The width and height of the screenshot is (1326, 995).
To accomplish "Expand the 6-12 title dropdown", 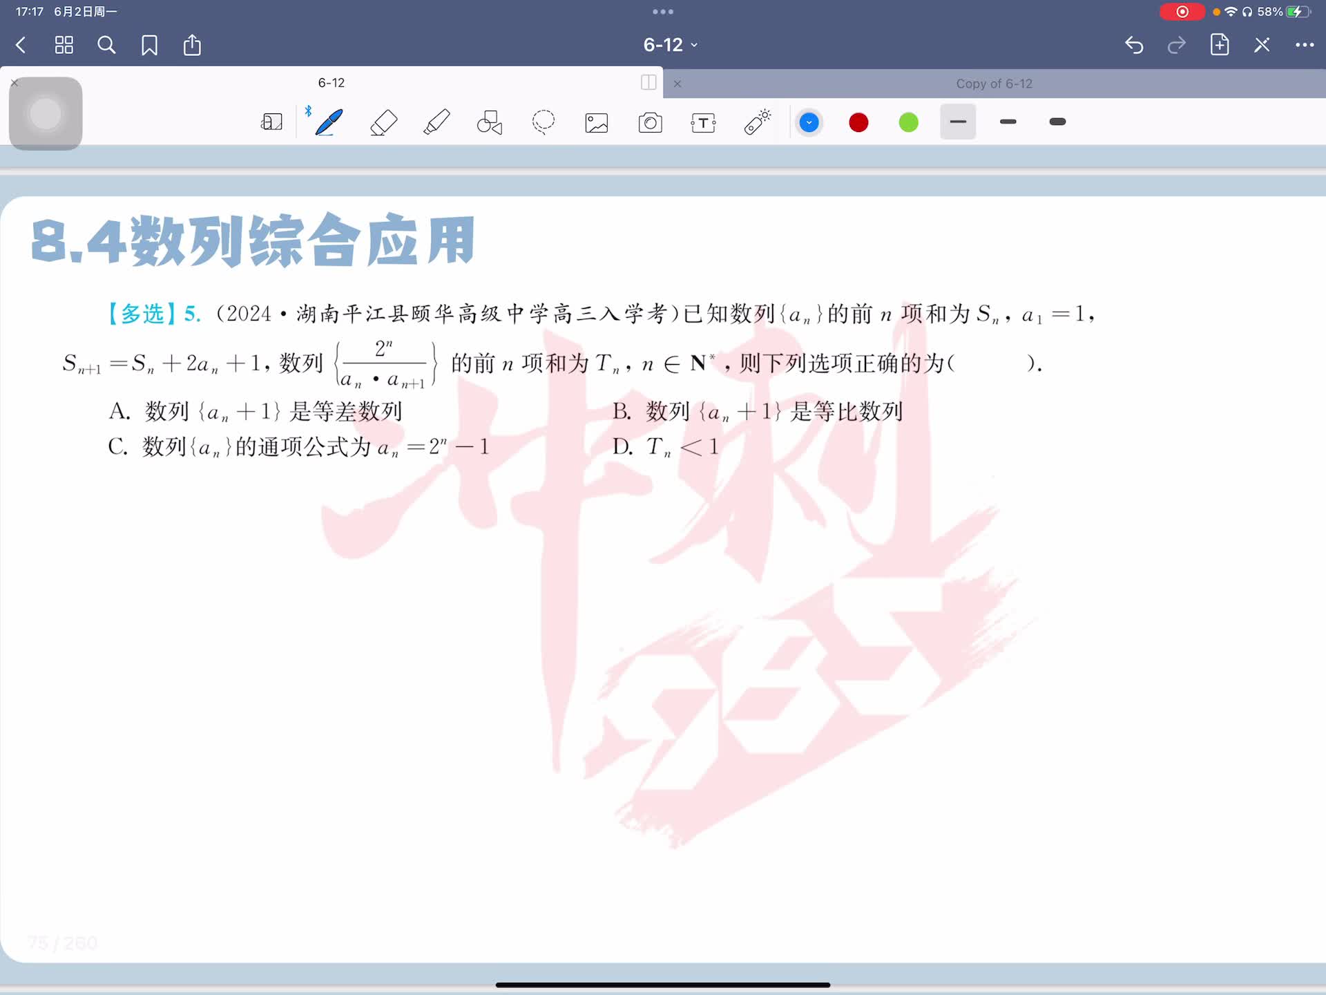I will (x=670, y=46).
